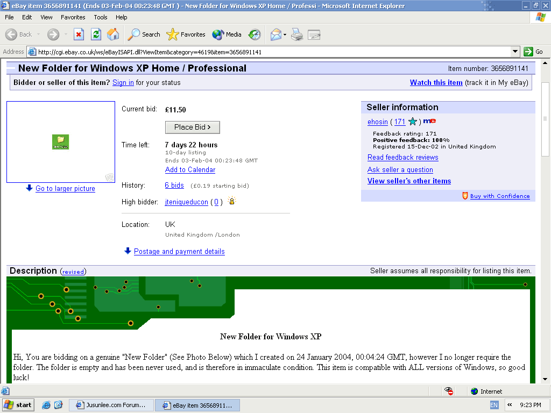Go back with the Back toolbar button

coord(18,34)
